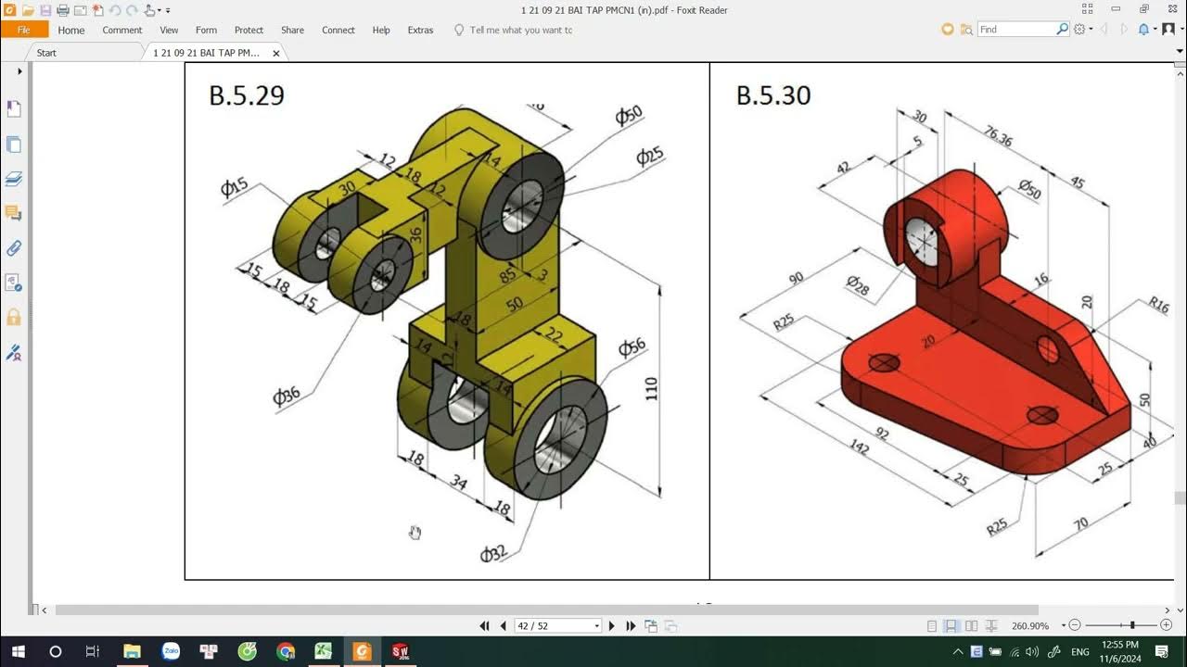
Task: Open the advanced folder search icon
Action: pyautogui.click(x=966, y=30)
